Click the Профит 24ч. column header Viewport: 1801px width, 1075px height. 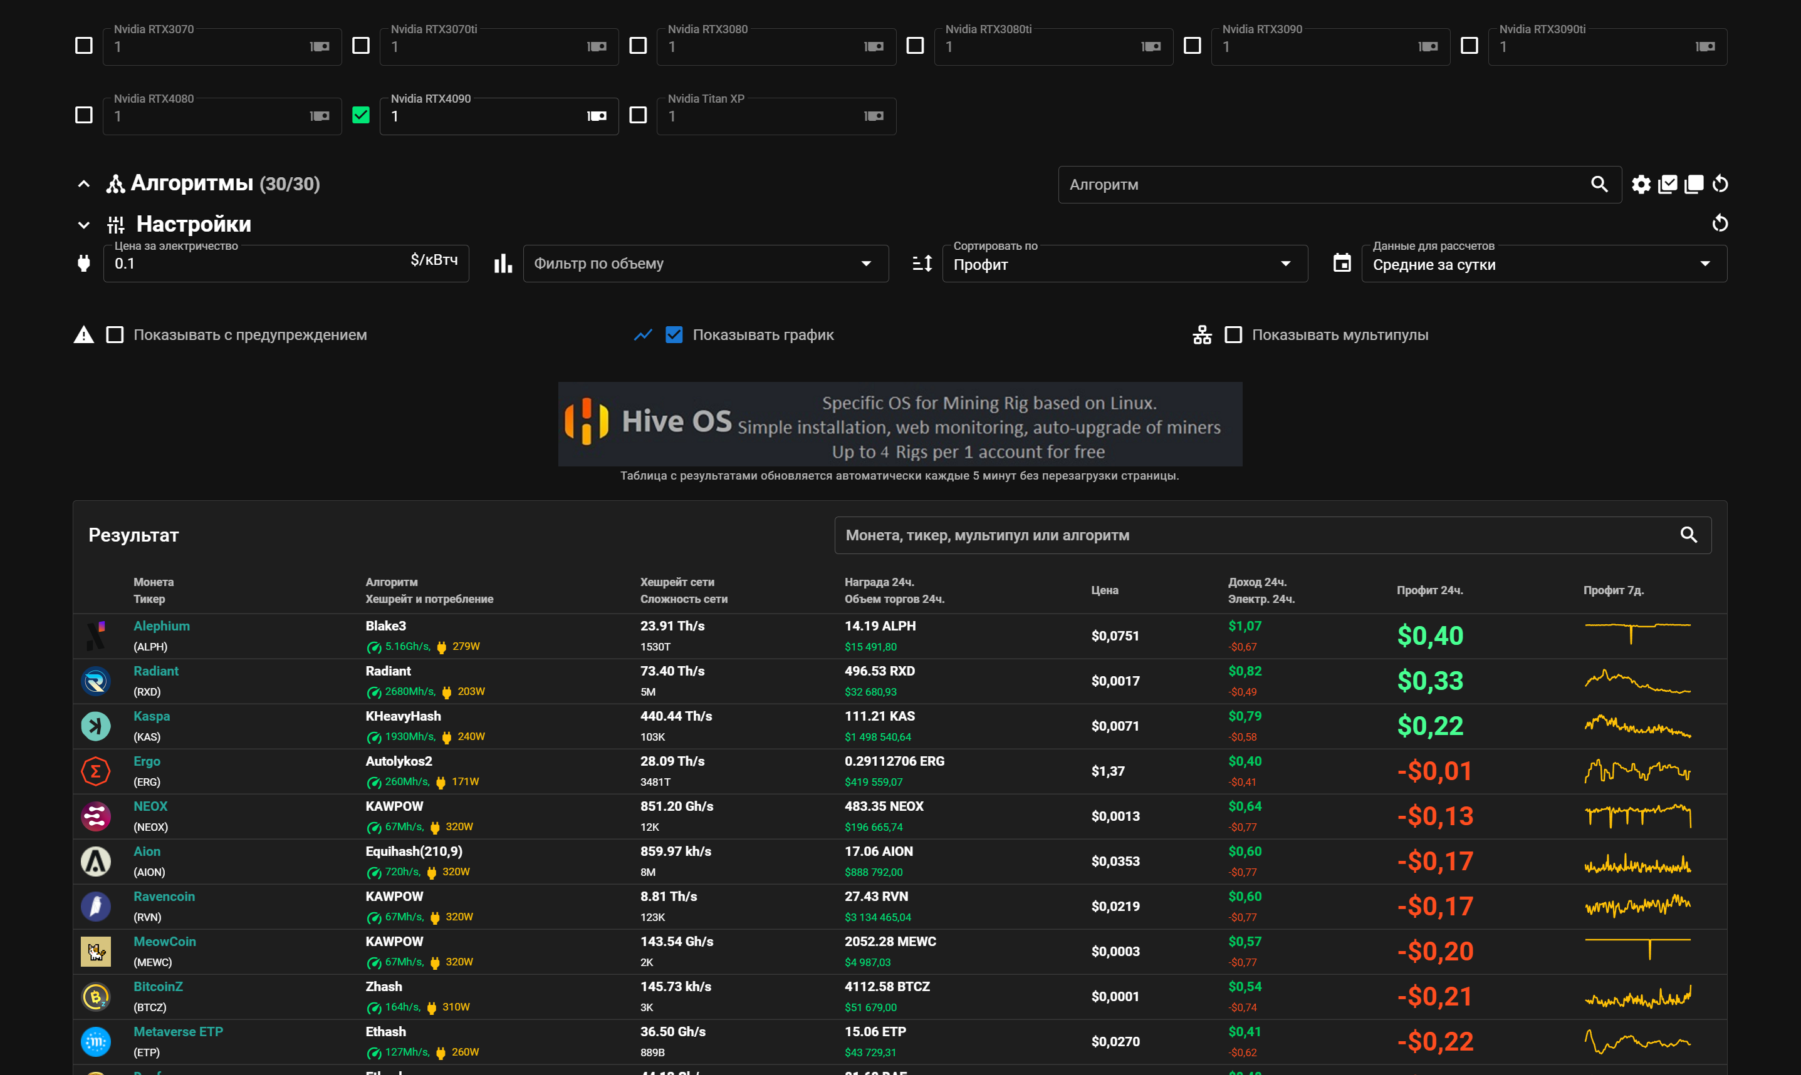point(1429,590)
